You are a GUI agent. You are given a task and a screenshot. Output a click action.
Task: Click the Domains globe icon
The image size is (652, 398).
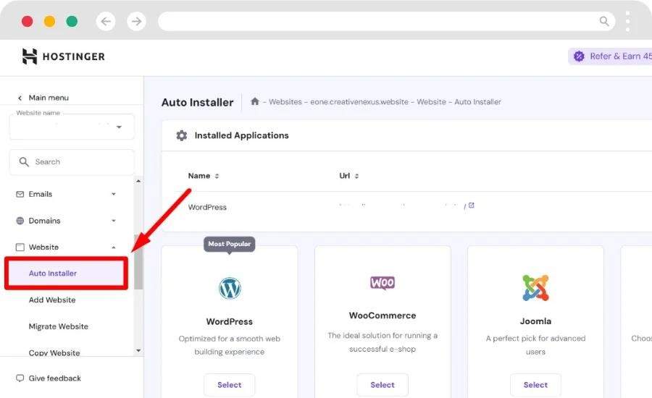pos(20,221)
